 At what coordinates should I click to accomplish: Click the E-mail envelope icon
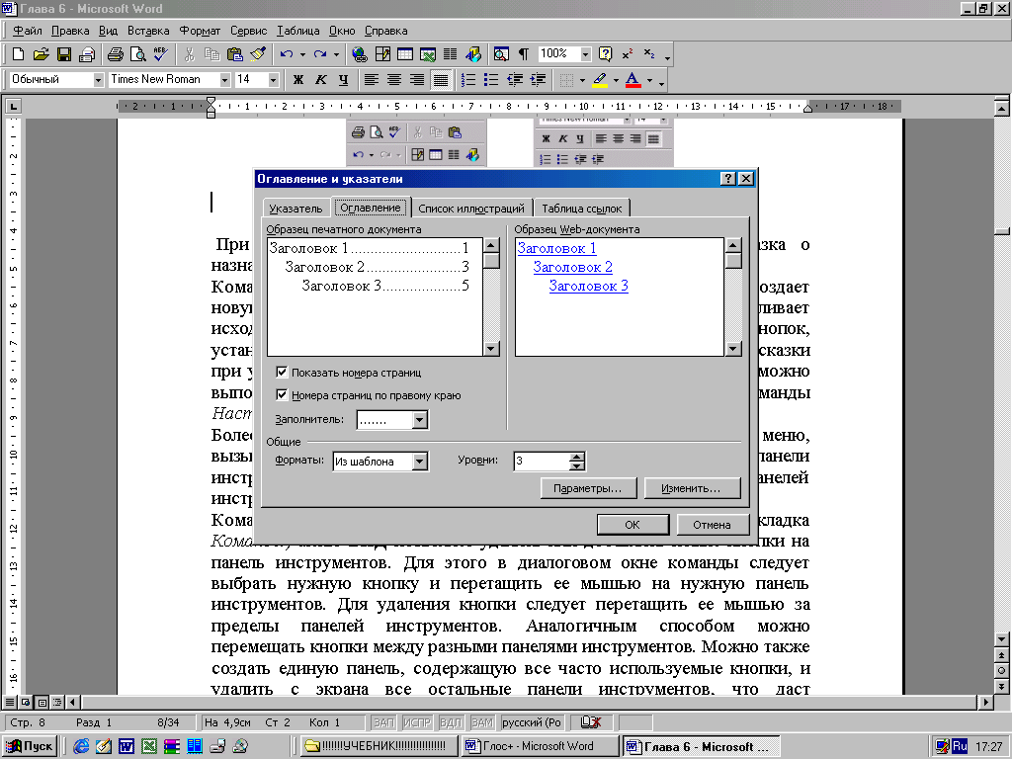87,54
